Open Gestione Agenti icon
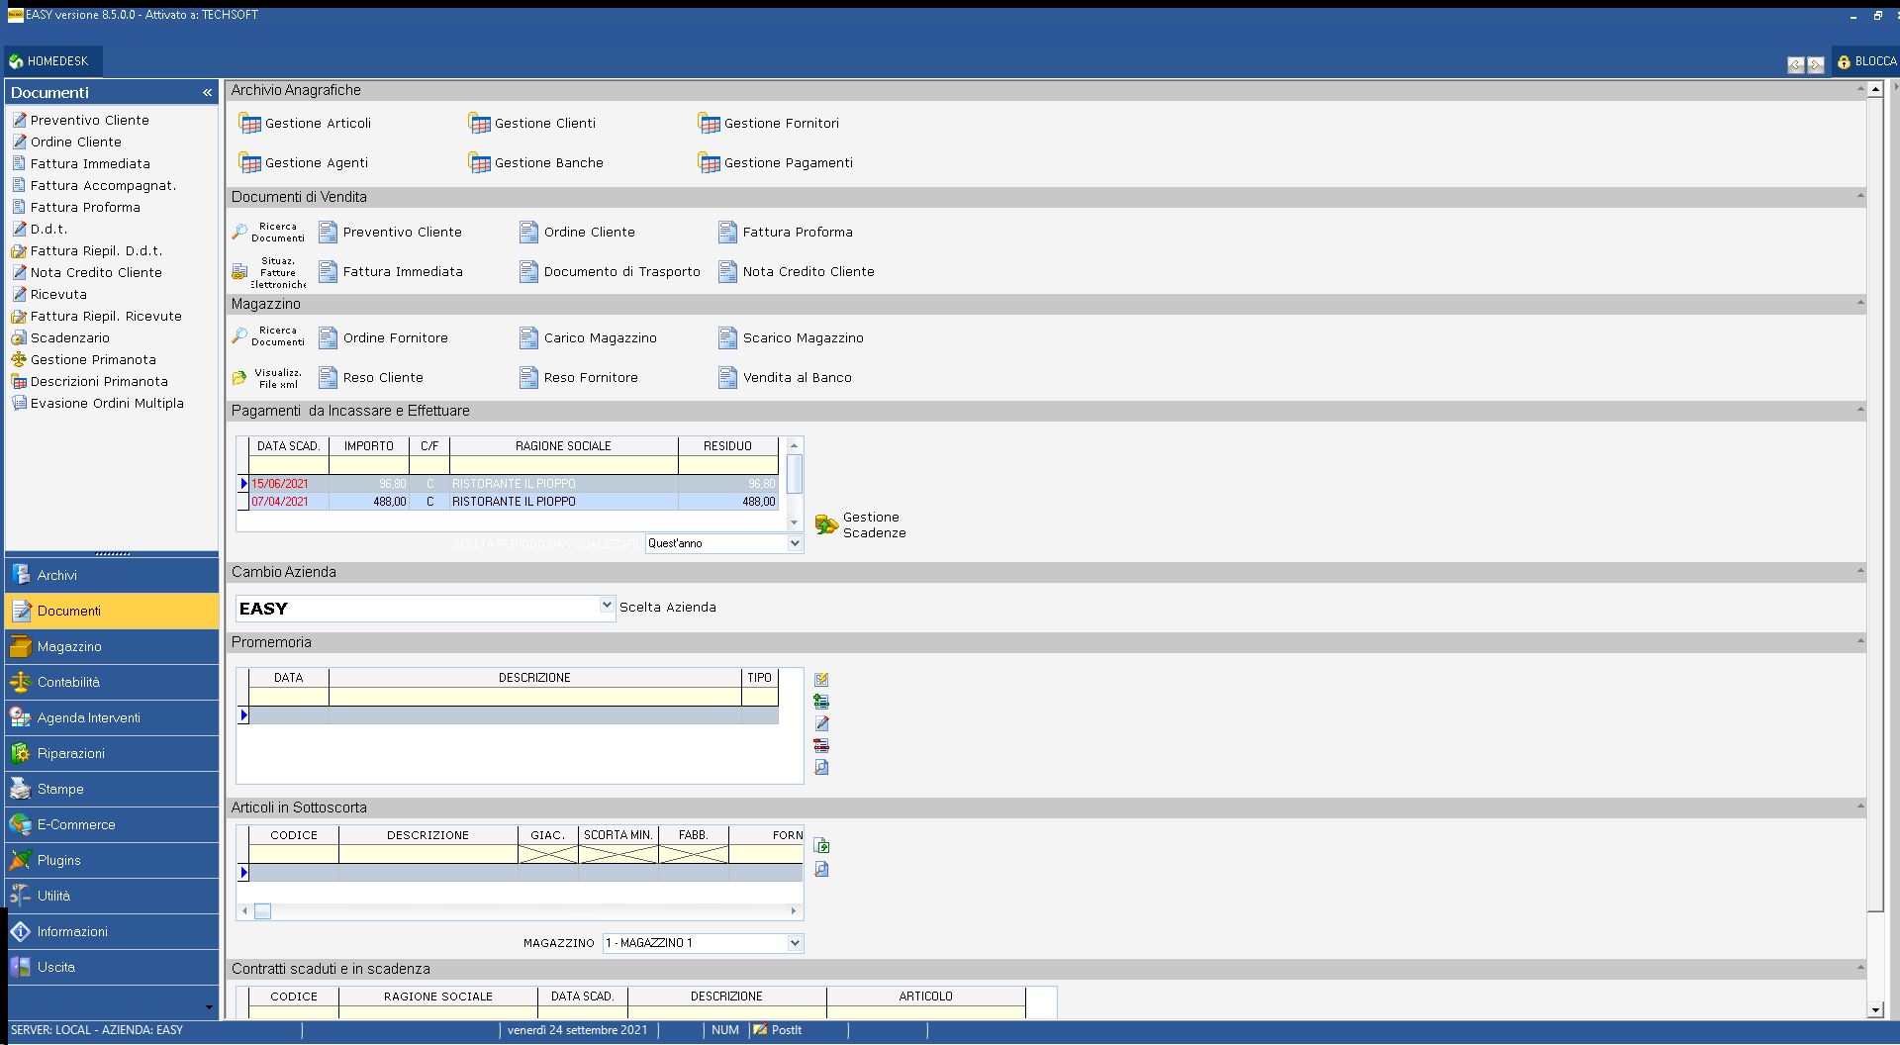Screen dimensions: 1900x1045 pos(249,163)
